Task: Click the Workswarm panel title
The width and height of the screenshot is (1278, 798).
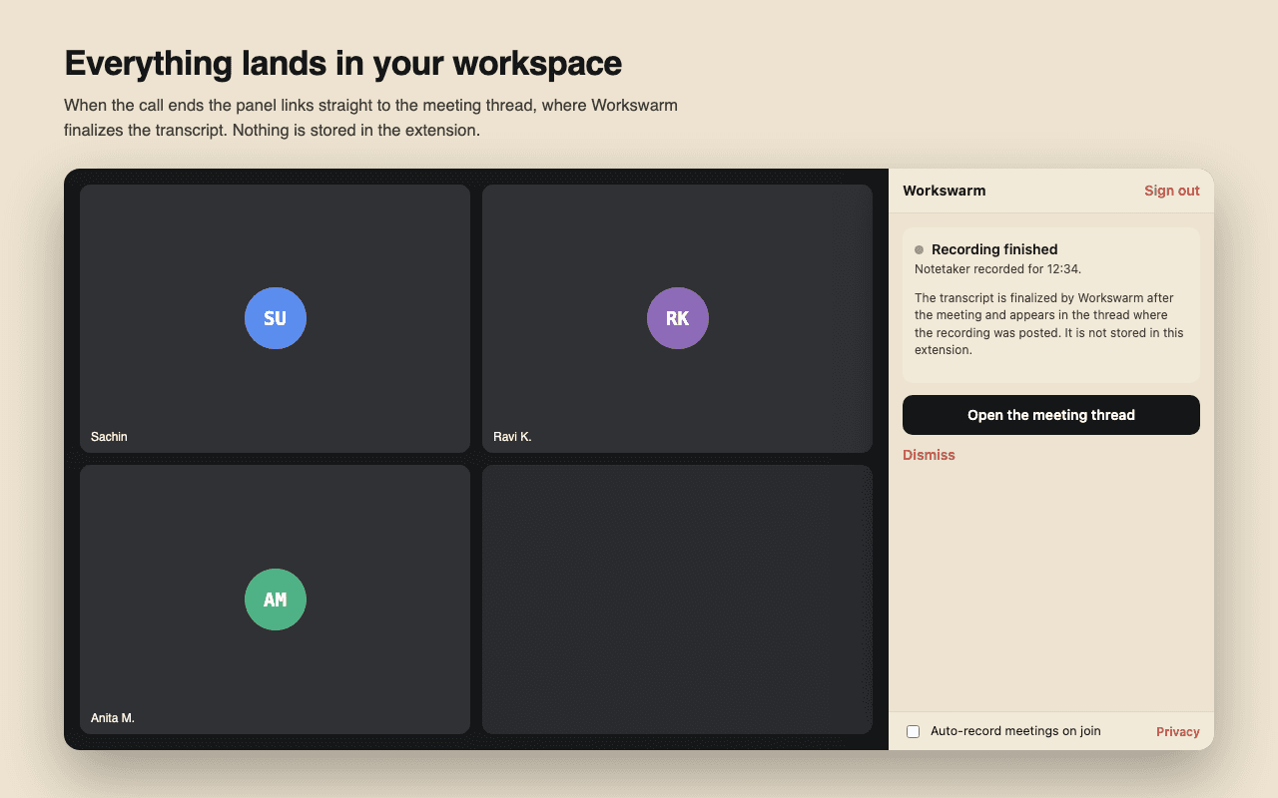Action: click(x=944, y=191)
